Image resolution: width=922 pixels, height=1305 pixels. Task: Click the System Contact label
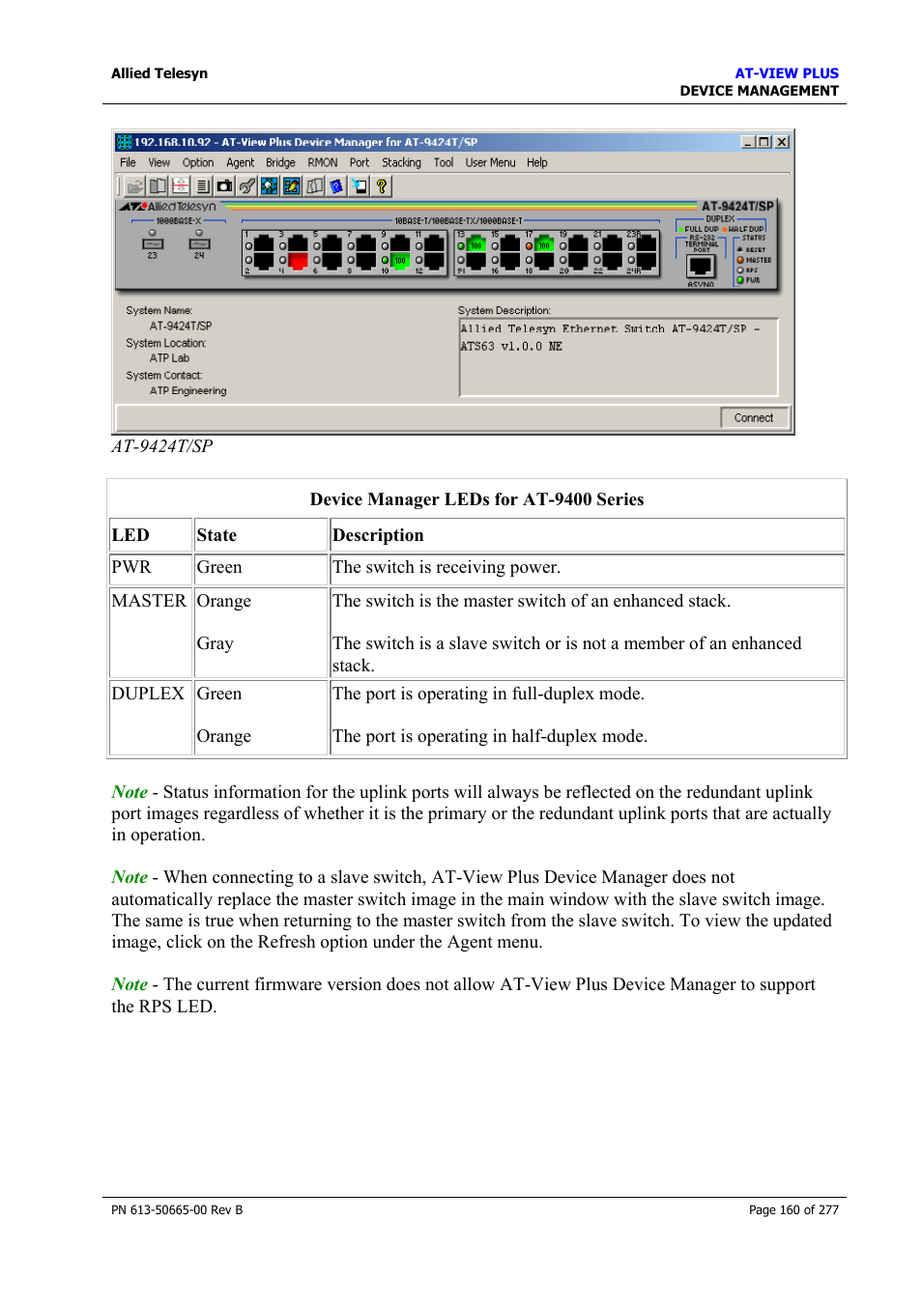click(x=163, y=376)
